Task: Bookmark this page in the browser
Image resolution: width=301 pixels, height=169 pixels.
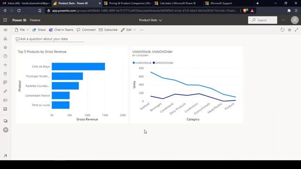Action: coord(40,10)
